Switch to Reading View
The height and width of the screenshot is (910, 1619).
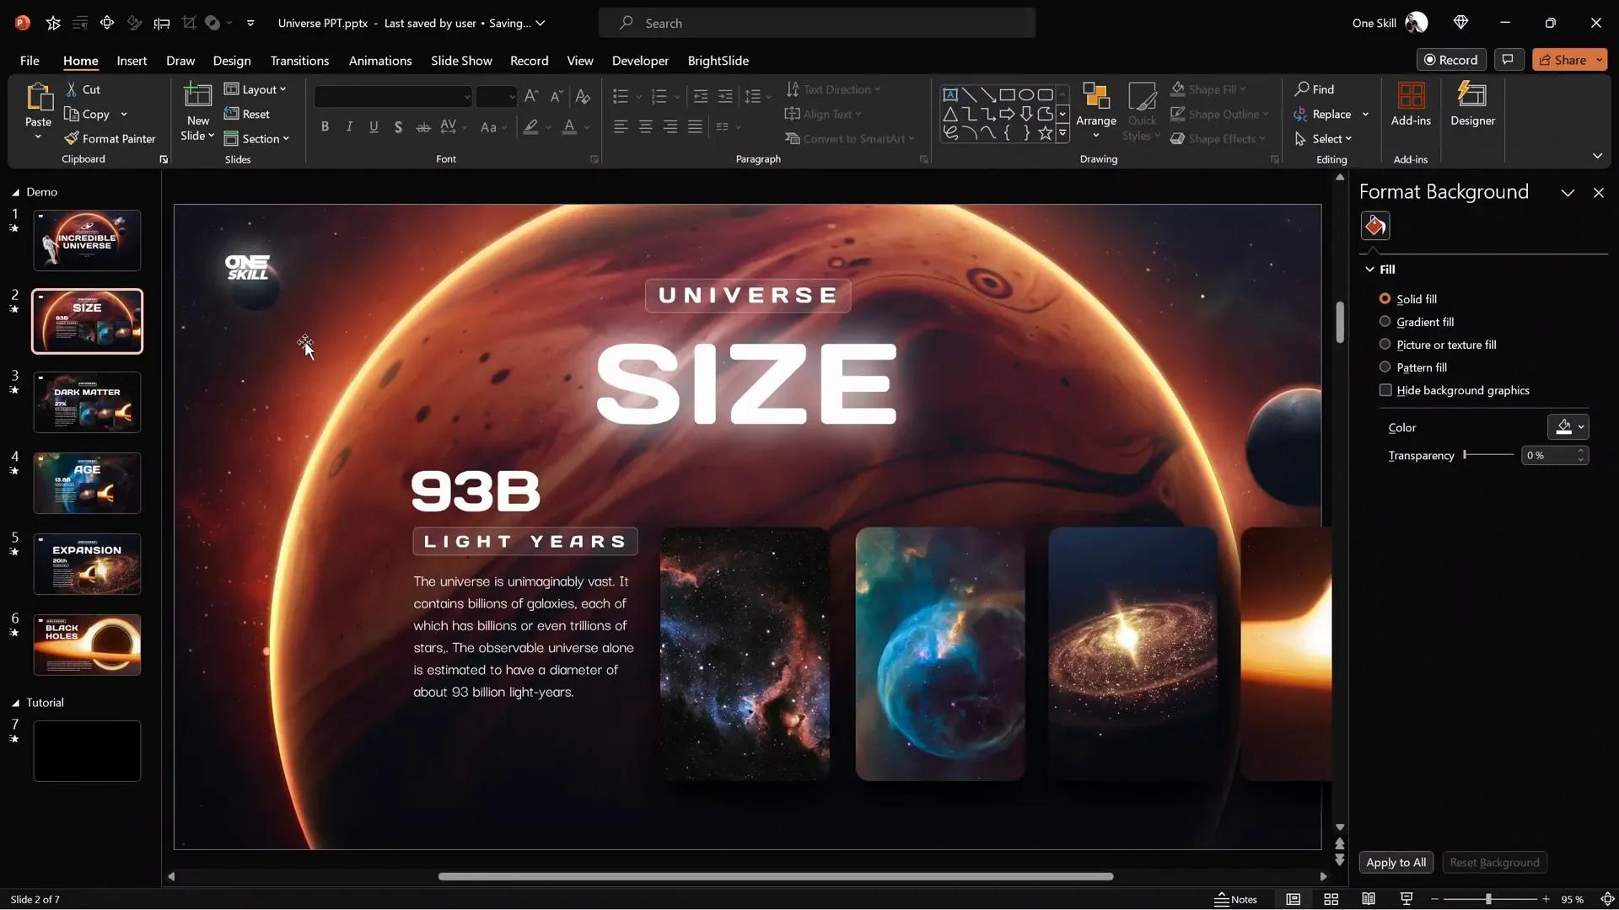[x=1369, y=899]
